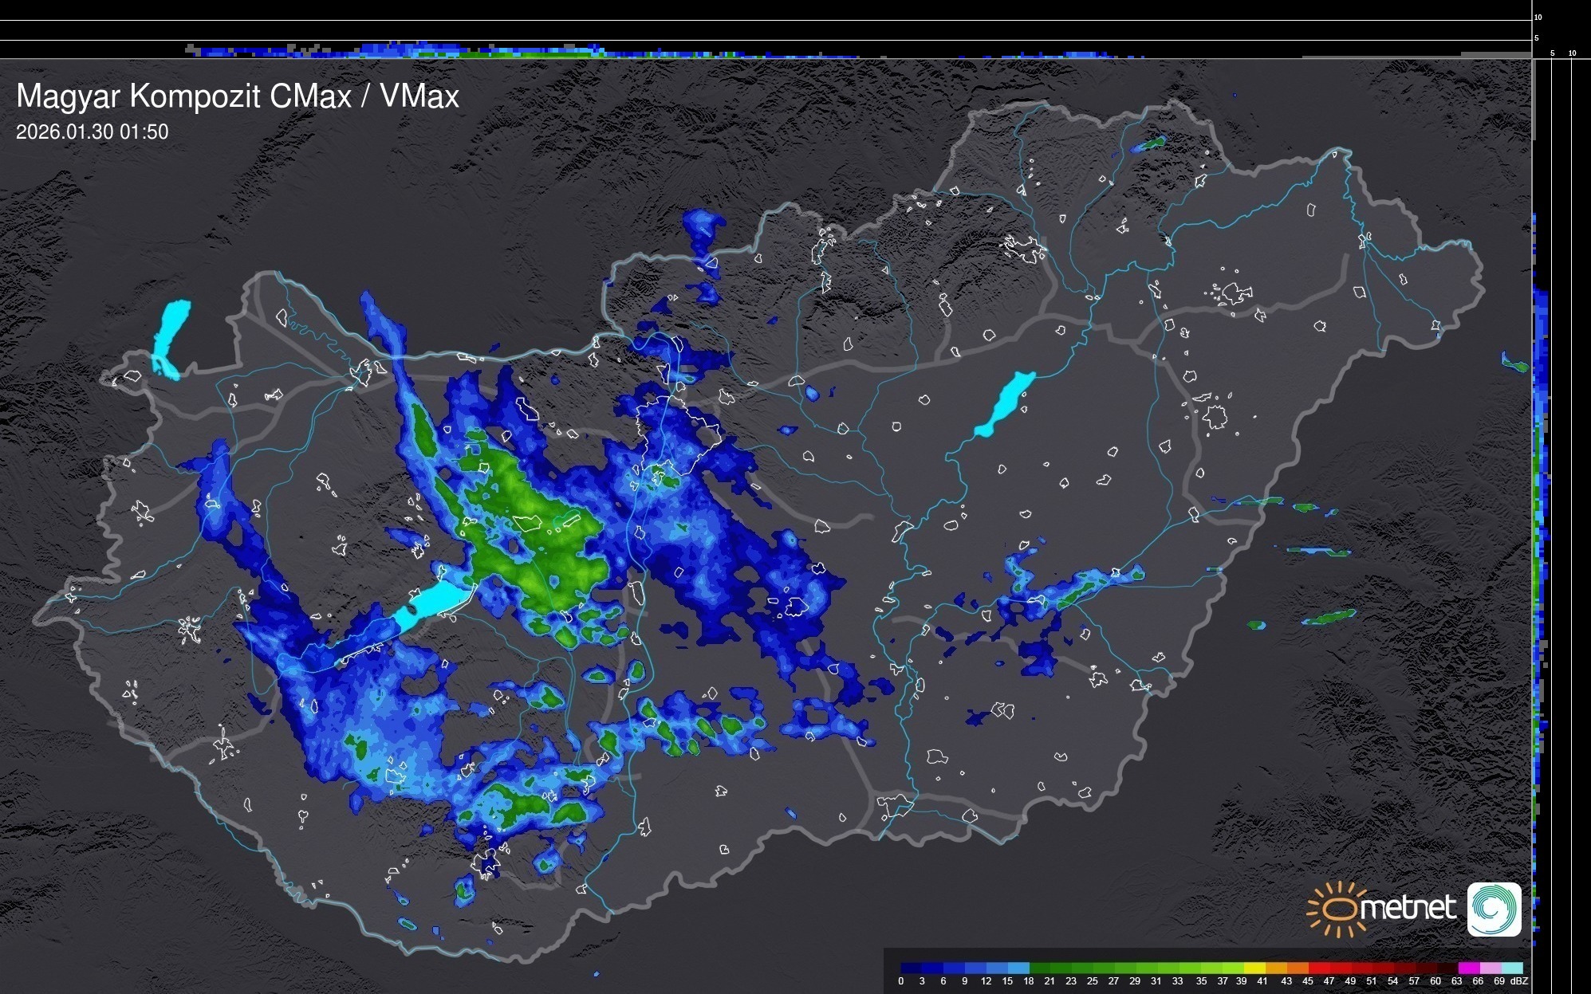Click the cyan 69 dBZ legend swatch
Screen dimensions: 1591x994
point(1510,968)
